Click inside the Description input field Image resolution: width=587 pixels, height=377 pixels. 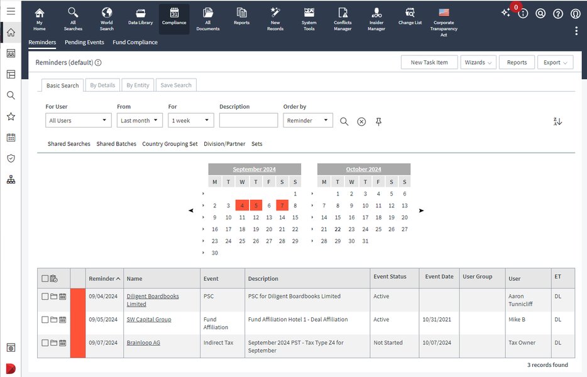click(250, 120)
